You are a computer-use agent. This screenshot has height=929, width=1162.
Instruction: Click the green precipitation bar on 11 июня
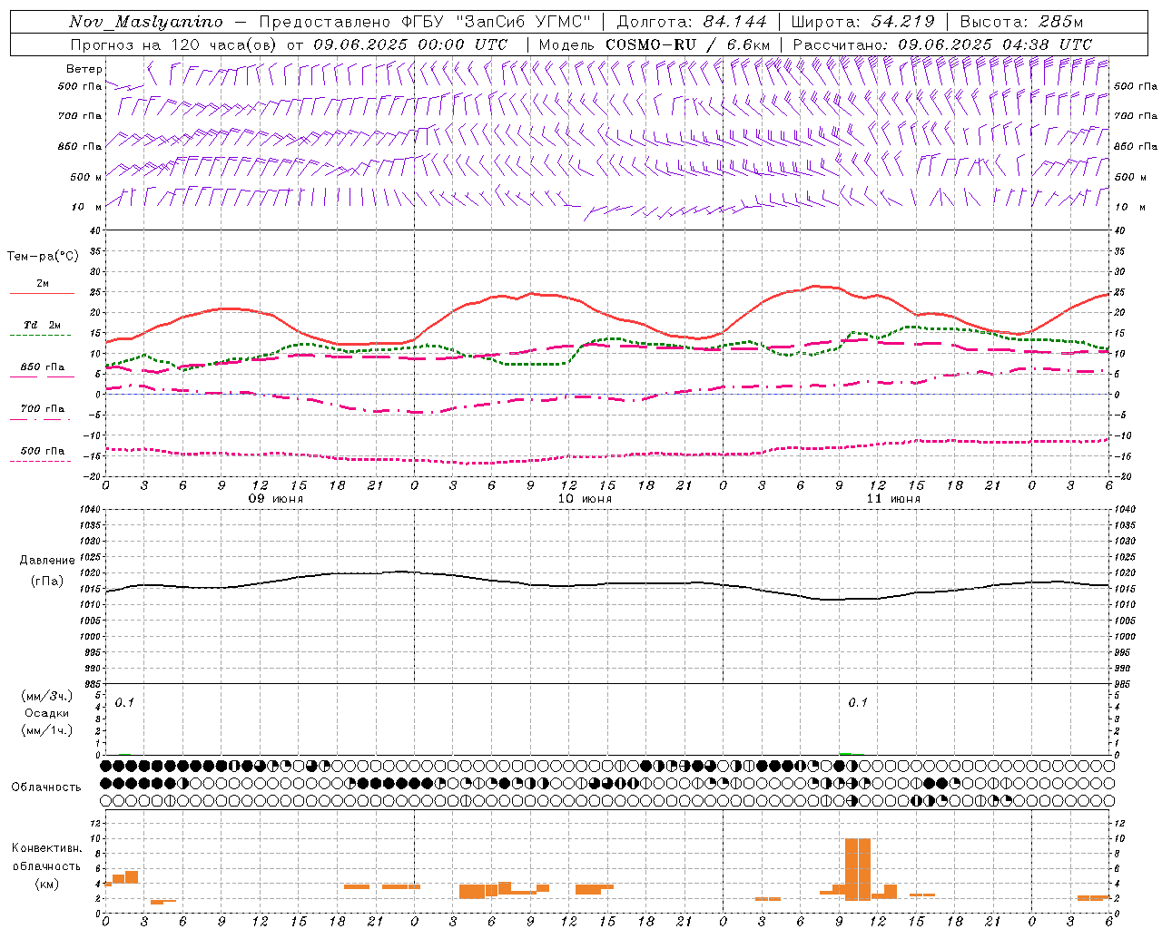pos(845,753)
